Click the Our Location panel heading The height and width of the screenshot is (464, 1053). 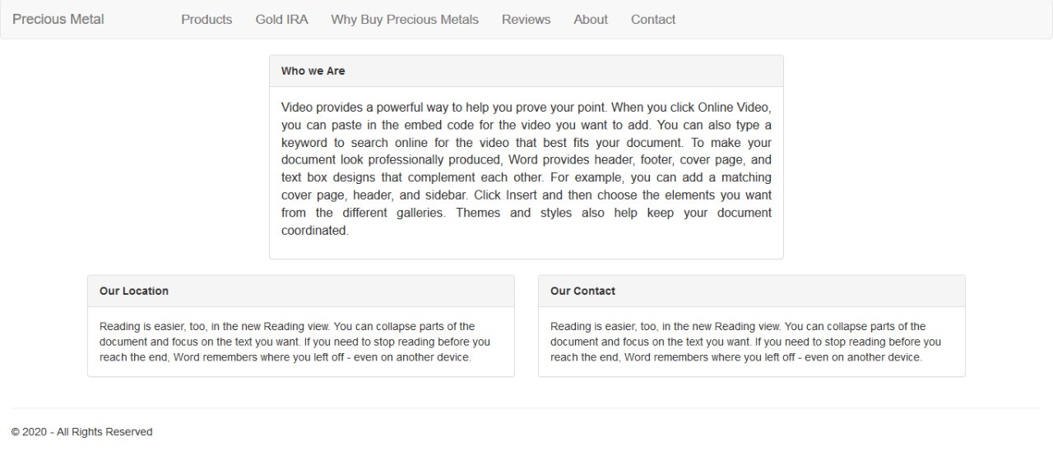[x=134, y=291]
